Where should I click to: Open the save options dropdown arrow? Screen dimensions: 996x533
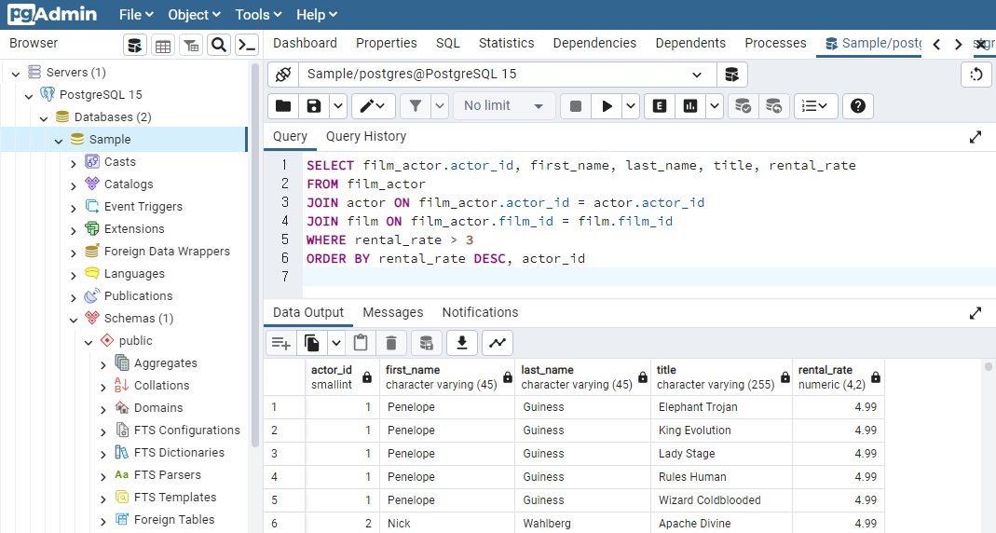(338, 106)
